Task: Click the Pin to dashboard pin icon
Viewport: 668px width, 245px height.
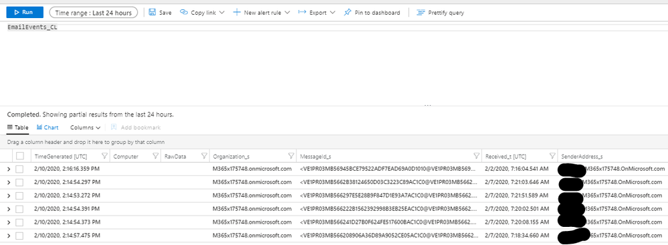Action: point(348,12)
